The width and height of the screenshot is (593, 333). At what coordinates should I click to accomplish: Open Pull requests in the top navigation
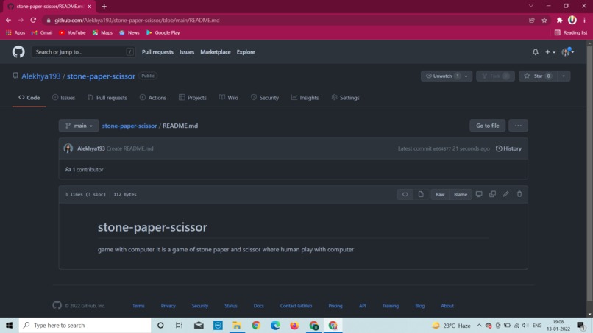pyautogui.click(x=157, y=52)
